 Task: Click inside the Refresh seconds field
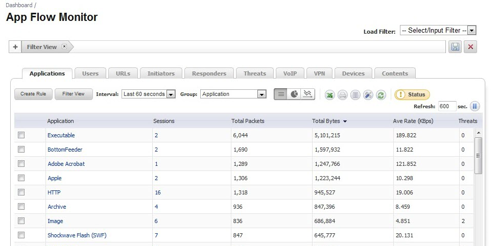(447, 106)
